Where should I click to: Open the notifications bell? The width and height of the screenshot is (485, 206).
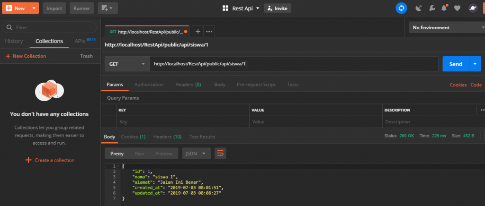coord(444,8)
